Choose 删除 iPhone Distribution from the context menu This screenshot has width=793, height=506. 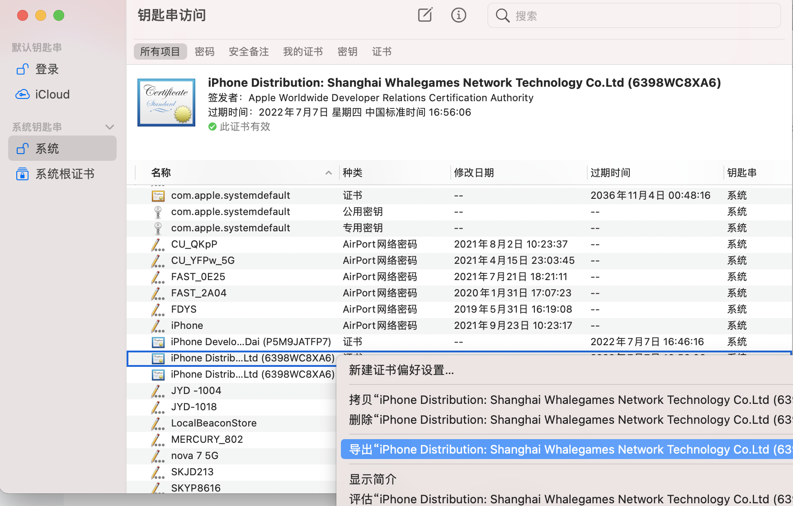click(566, 420)
